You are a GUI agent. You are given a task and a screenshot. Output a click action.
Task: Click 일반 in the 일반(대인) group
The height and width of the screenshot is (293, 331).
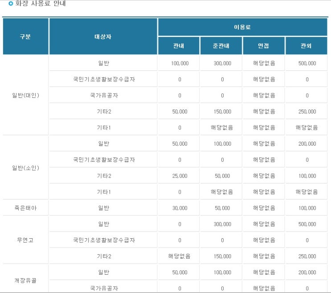coord(104,63)
